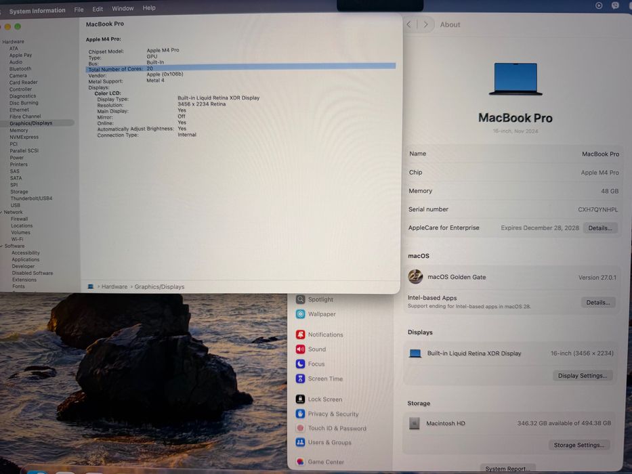This screenshot has width=632, height=474.
Task: Click AppleCare Details button
Action: [599, 228]
